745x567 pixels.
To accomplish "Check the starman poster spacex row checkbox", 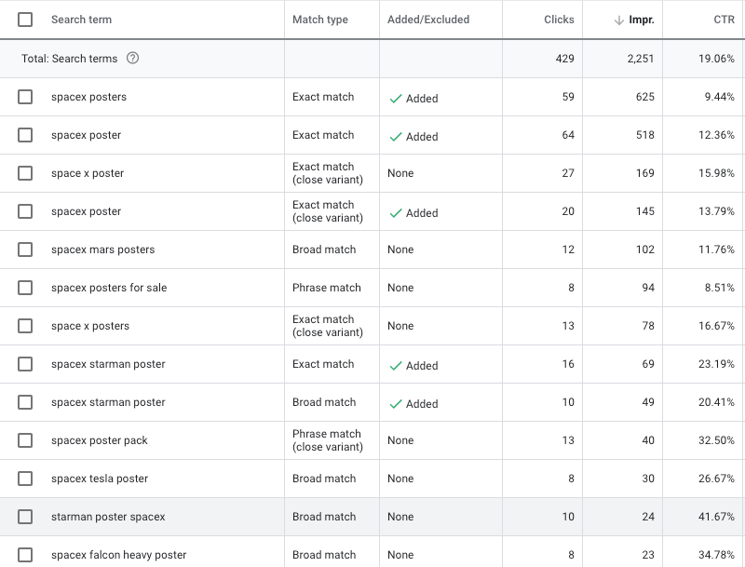I will coord(25,517).
